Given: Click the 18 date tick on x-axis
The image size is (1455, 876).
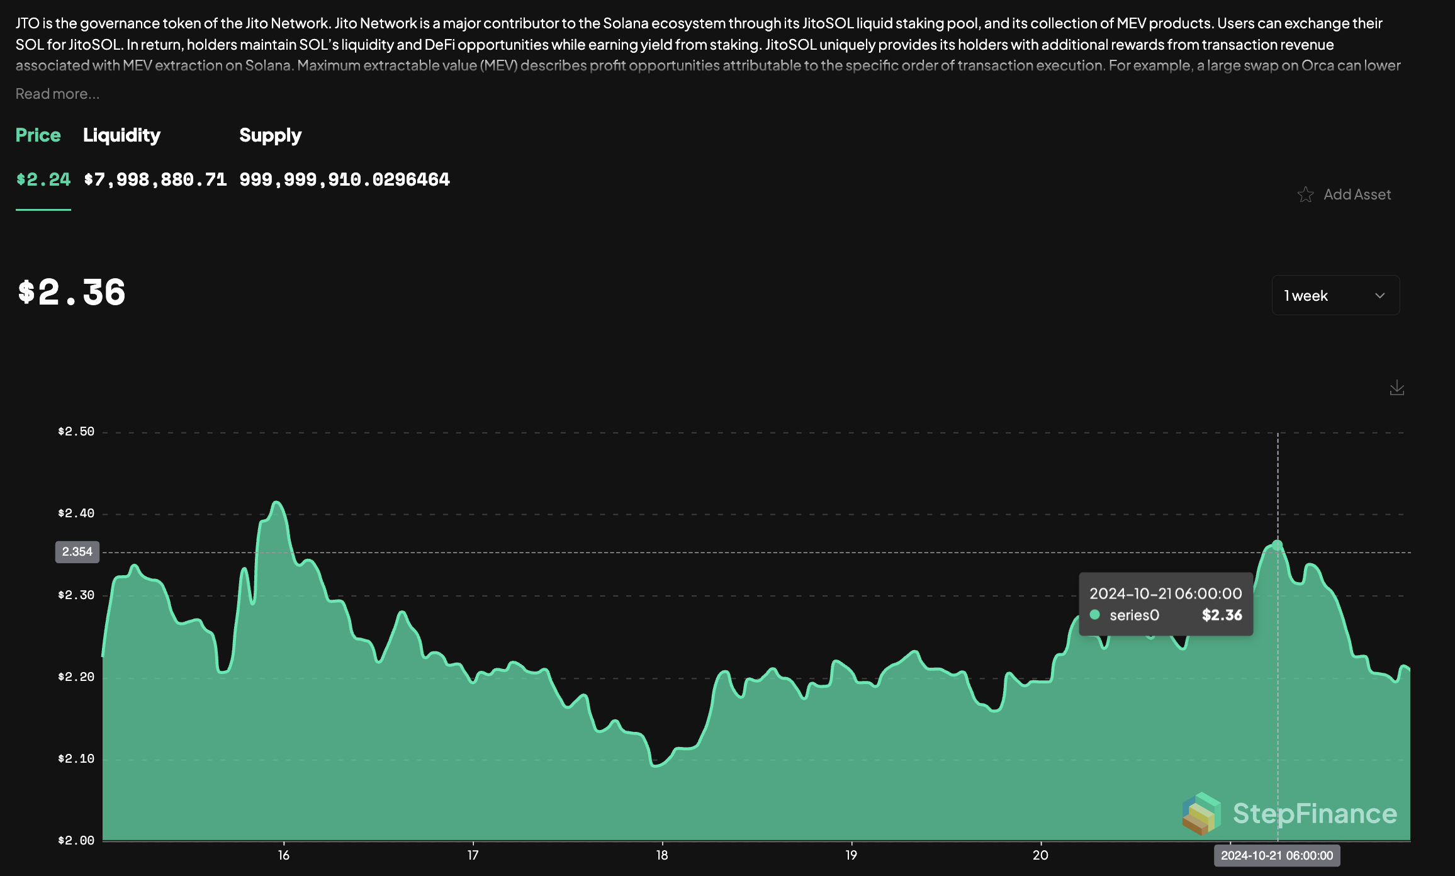Looking at the screenshot, I should [x=662, y=855].
